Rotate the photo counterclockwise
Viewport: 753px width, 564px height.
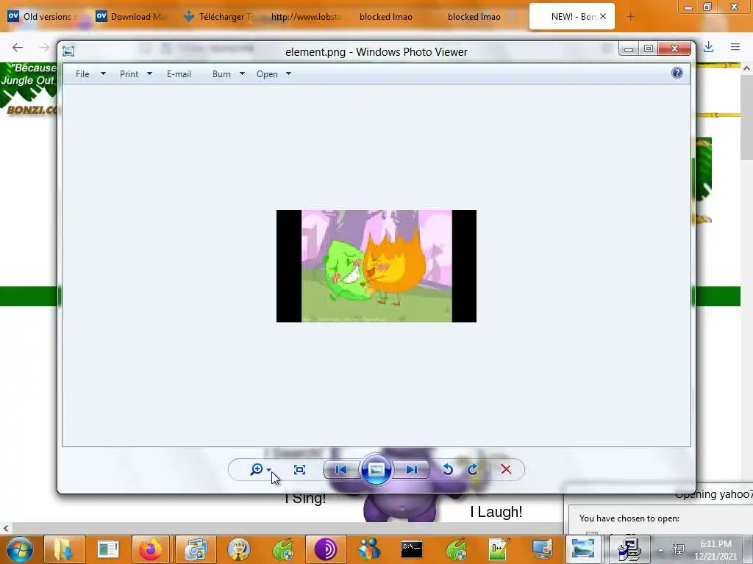point(448,469)
